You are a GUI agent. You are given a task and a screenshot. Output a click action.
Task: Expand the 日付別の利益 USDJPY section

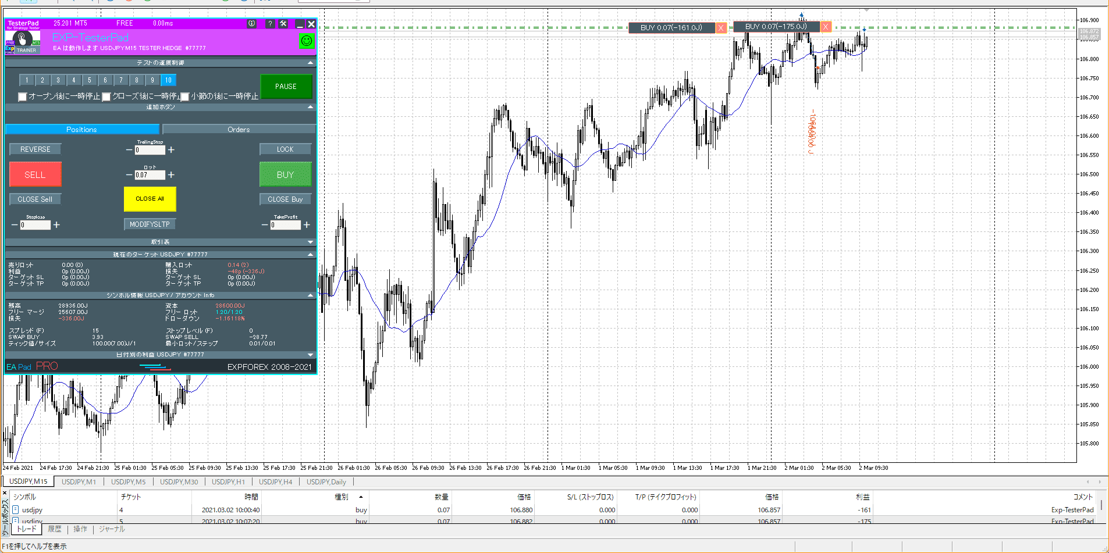[x=310, y=355]
